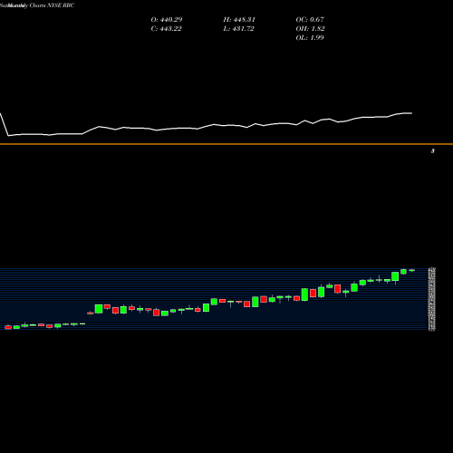
Task: Click the rightmost candlestick on the price chart
Action: (x=412, y=270)
